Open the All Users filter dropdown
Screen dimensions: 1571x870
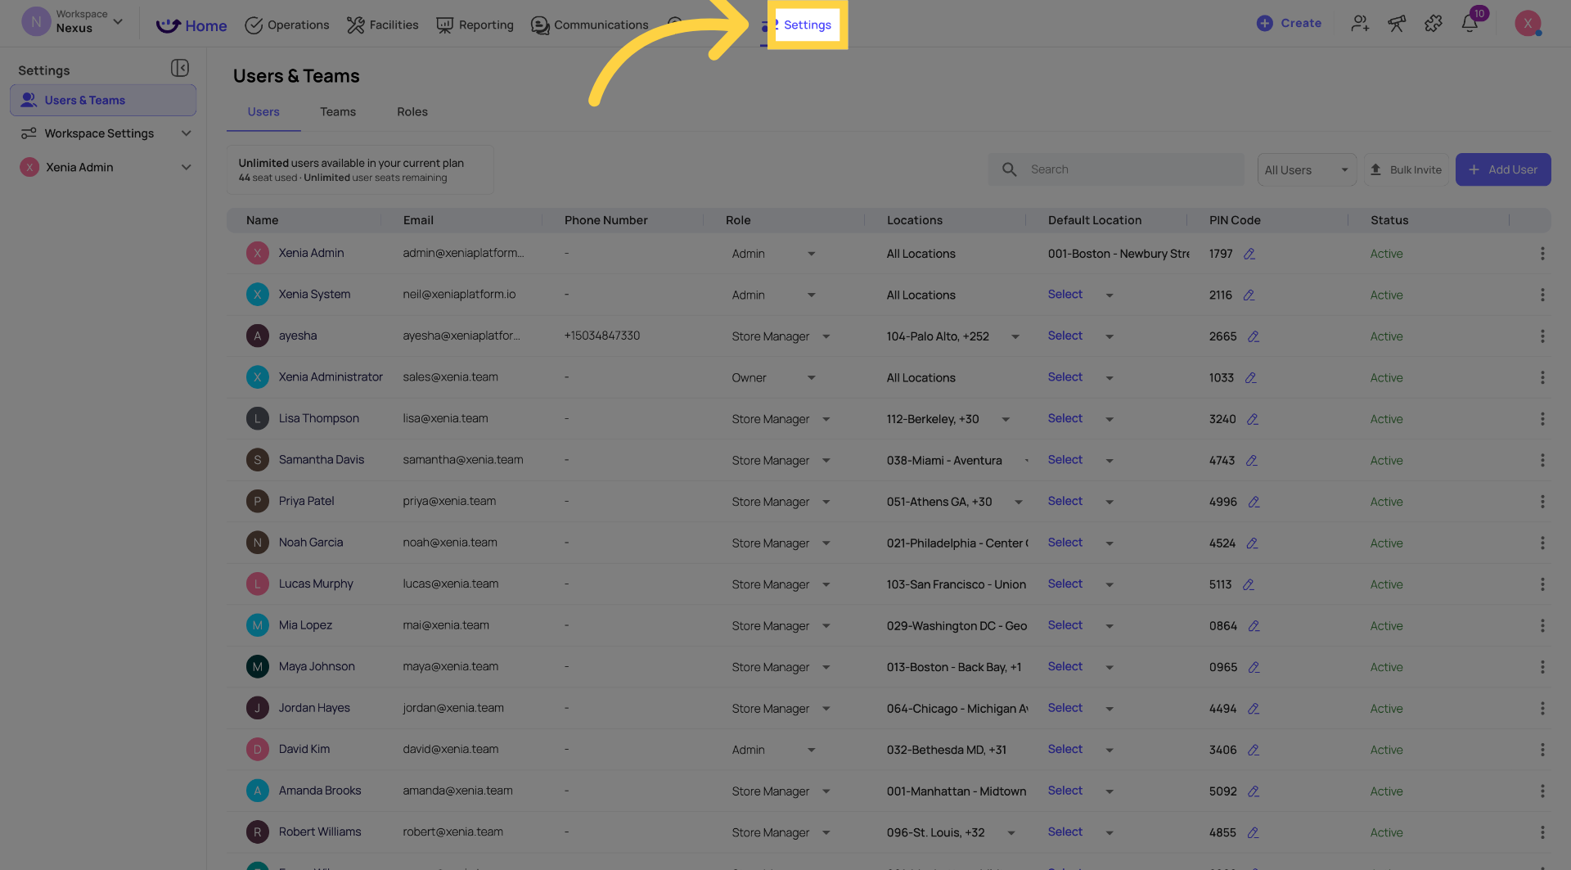(x=1306, y=169)
